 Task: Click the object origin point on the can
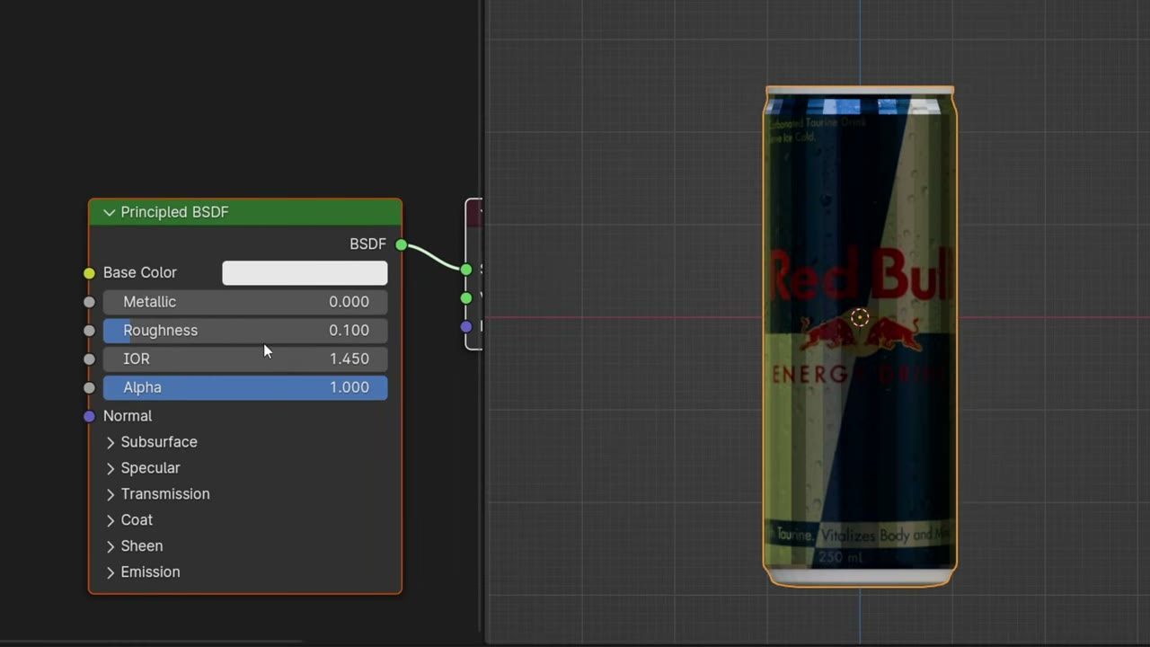click(x=860, y=317)
